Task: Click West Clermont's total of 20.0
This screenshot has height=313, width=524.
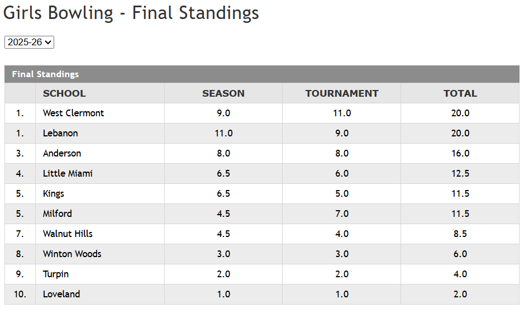Action: point(460,113)
